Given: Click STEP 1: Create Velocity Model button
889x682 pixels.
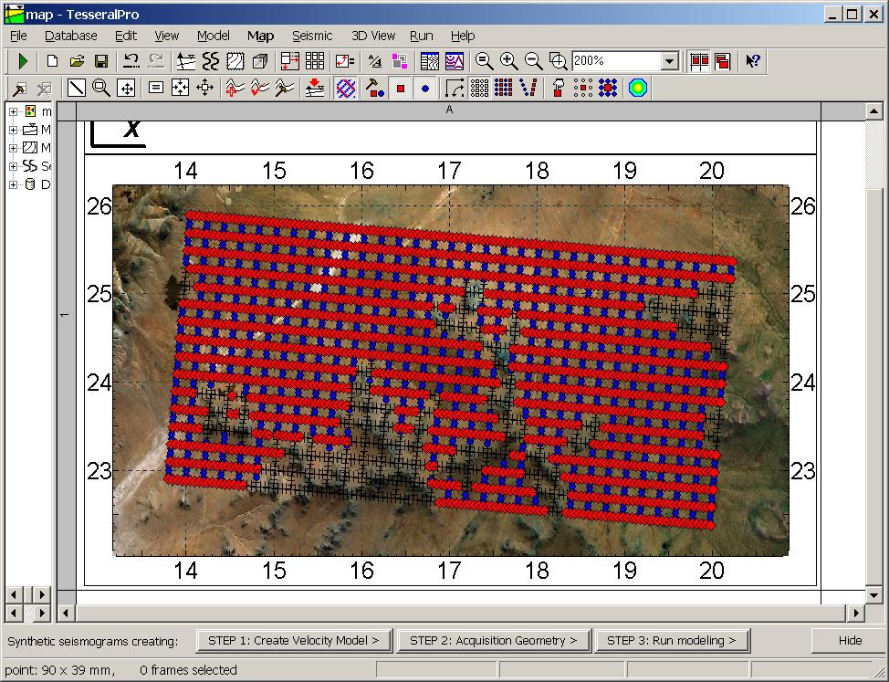Looking at the screenshot, I should (294, 640).
